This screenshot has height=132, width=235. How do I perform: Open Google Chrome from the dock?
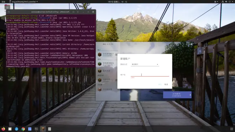[x=23, y=129]
